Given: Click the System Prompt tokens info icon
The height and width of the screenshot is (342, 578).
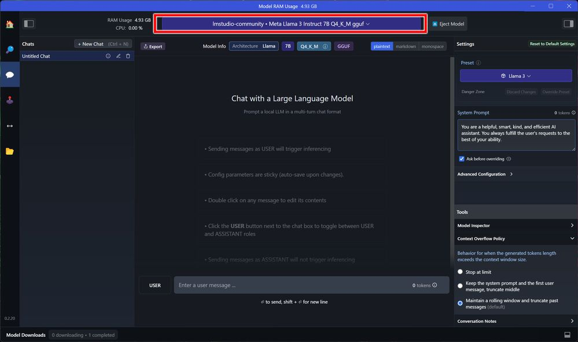Looking at the screenshot, I should pos(573,113).
